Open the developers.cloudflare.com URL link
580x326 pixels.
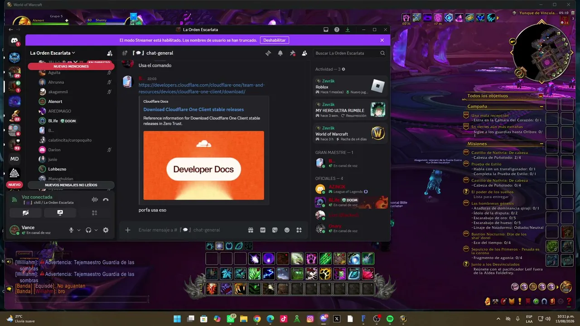202,88
